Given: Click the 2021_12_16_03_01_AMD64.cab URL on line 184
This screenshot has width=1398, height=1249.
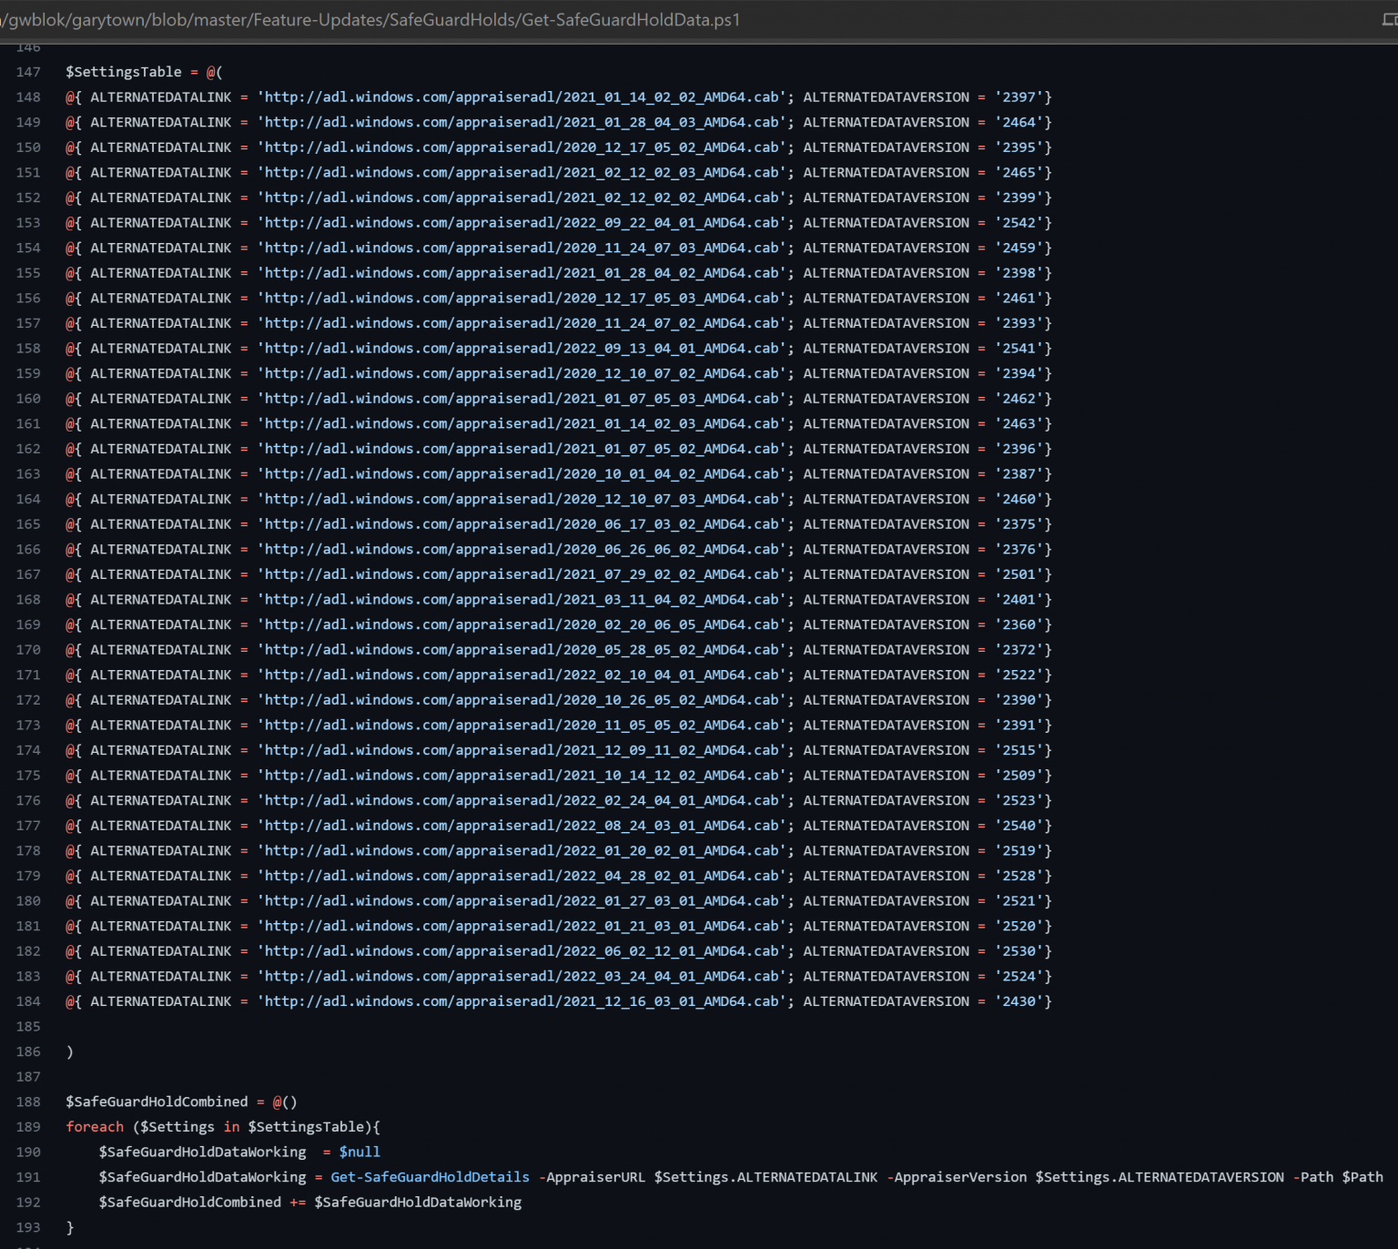Looking at the screenshot, I should pyautogui.click(x=523, y=1000).
